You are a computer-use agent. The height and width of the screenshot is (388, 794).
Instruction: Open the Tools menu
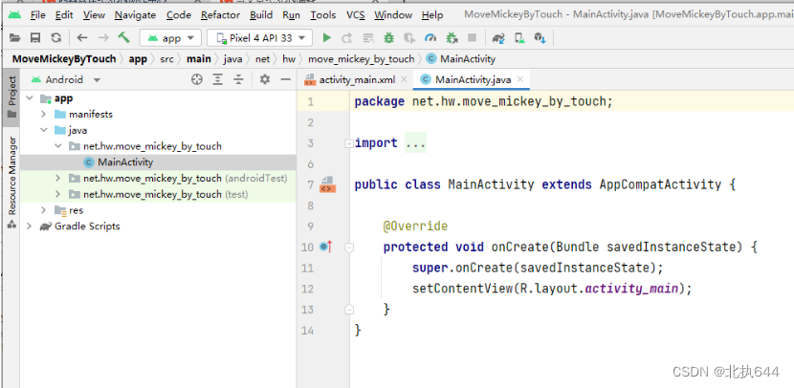(x=323, y=15)
